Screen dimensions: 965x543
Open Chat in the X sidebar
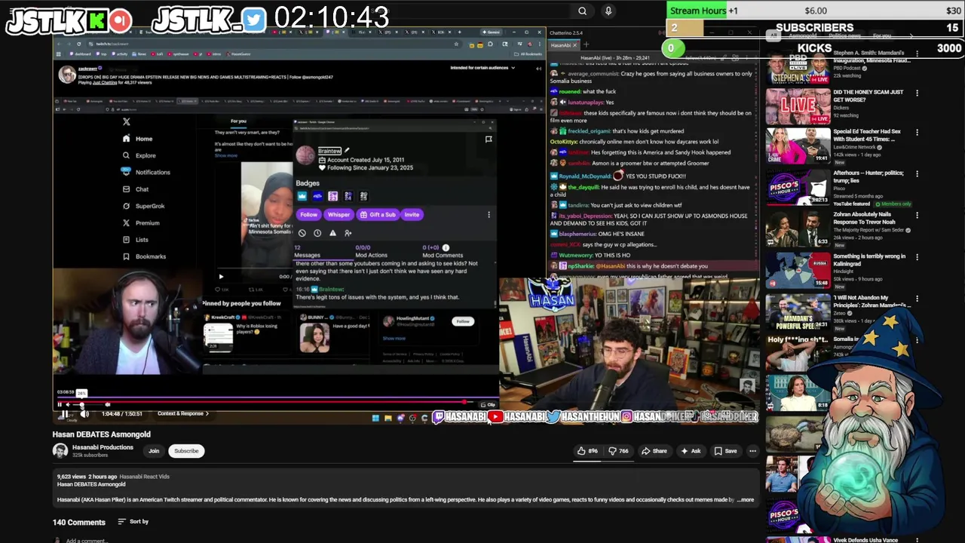pos(135,189)
